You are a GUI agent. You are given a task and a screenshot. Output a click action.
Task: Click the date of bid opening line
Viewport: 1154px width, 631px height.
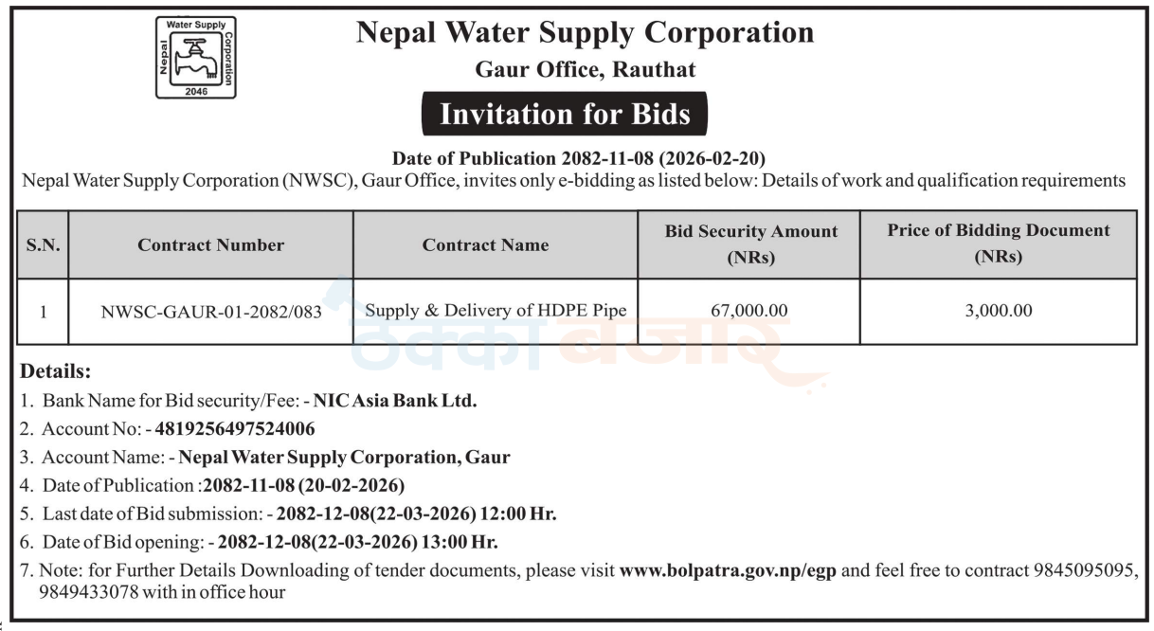coord(259,543)
